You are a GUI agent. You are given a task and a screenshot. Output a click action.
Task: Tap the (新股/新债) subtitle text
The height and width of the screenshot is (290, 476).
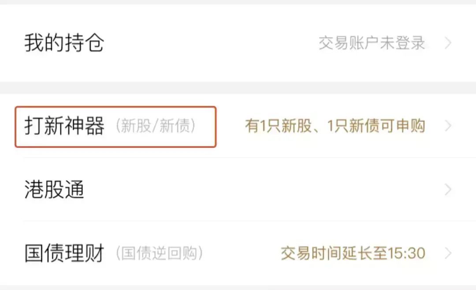[156, 126]
